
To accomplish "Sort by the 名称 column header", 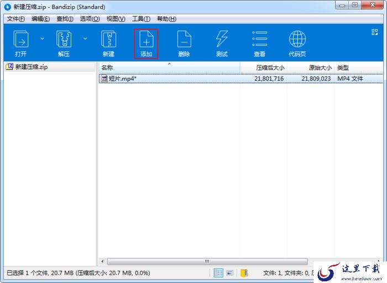I will 169,67.
